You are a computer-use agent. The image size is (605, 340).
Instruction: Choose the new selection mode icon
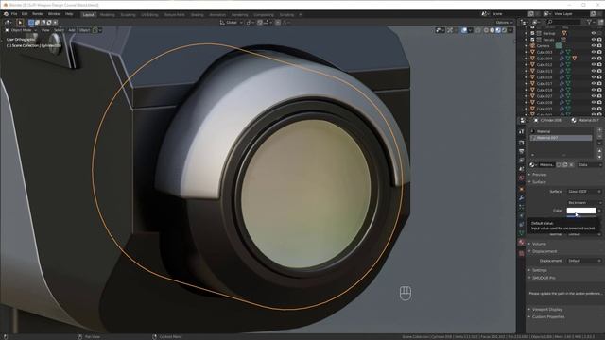click(31, 23)
